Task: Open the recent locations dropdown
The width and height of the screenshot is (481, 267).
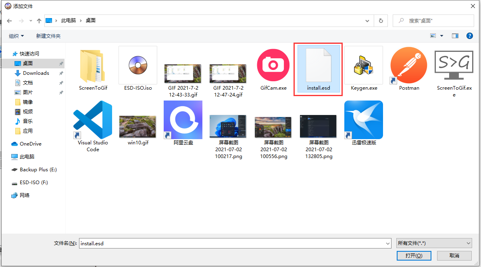Action: [x=31, y=21]
